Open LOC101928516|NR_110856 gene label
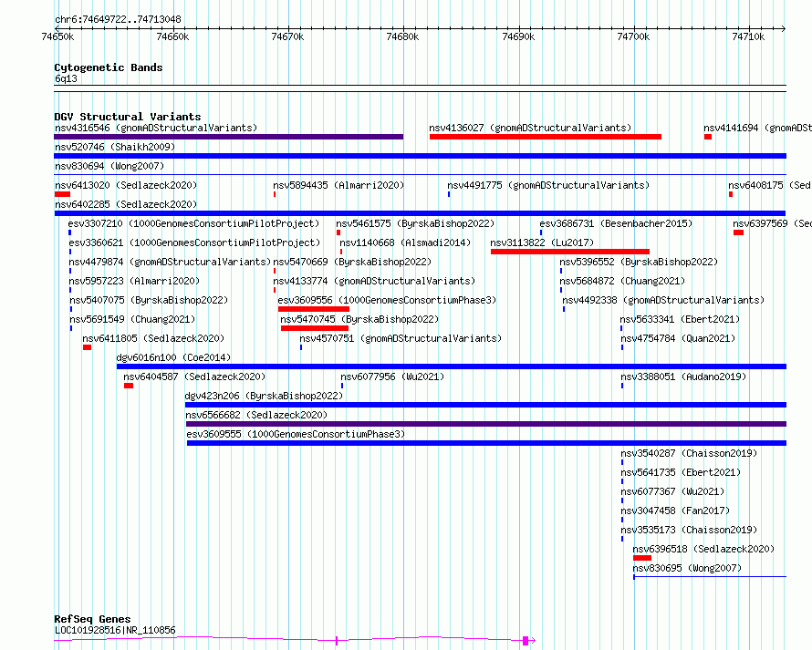812x650 pixels. (115, 630)
